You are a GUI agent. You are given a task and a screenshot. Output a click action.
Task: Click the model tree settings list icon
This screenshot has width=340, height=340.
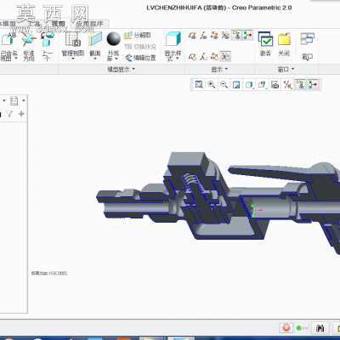(14, 100)
